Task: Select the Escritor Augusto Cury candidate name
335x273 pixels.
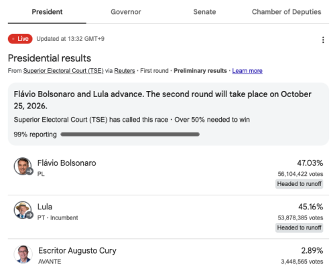Action: point(77,251)
